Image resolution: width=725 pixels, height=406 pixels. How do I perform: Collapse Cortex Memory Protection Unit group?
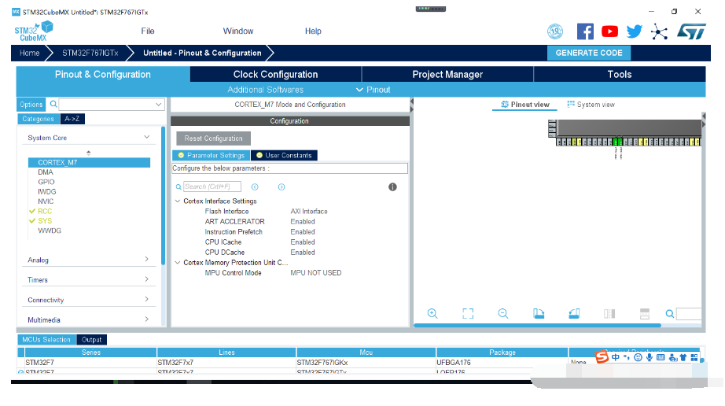[178, 263]
